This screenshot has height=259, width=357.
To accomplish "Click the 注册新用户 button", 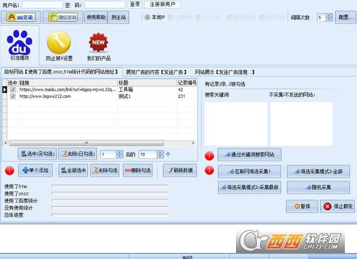I will pyautogui.click(x=162, y=4).
